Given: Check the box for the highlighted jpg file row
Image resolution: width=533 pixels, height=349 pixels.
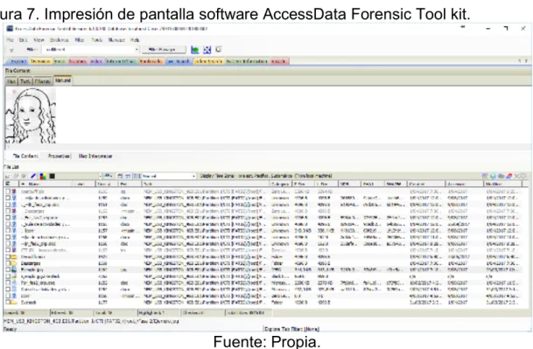Looking at the screenshot, I should coord(8,269).
